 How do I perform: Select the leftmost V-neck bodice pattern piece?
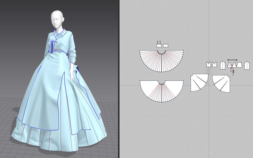pyautogui.click(x=209, y=65)
